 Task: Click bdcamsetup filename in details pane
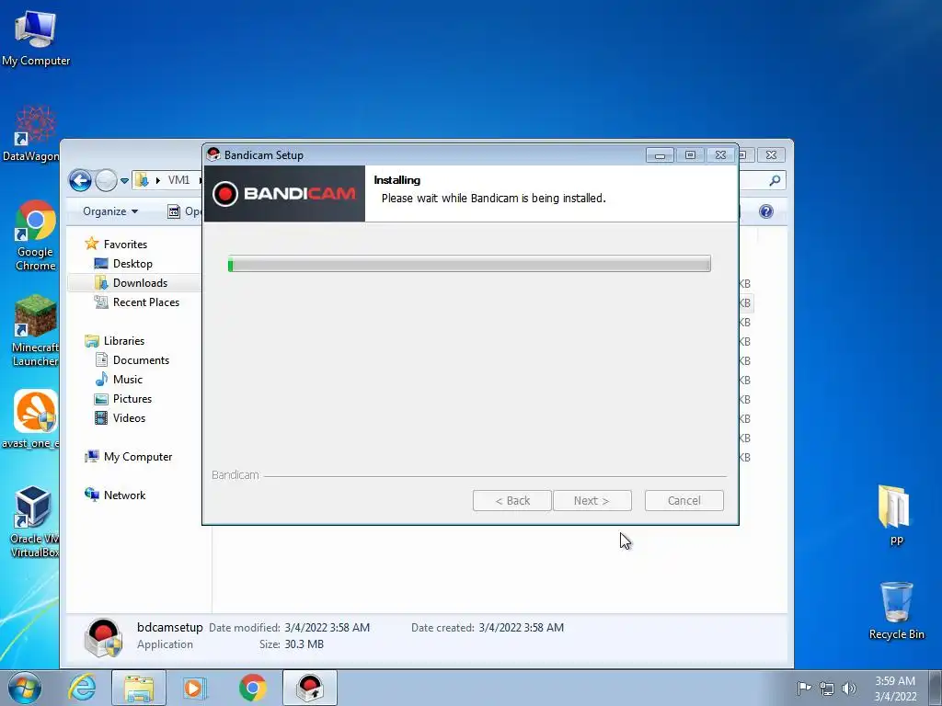pyautogui.click(x=170, y=627)
